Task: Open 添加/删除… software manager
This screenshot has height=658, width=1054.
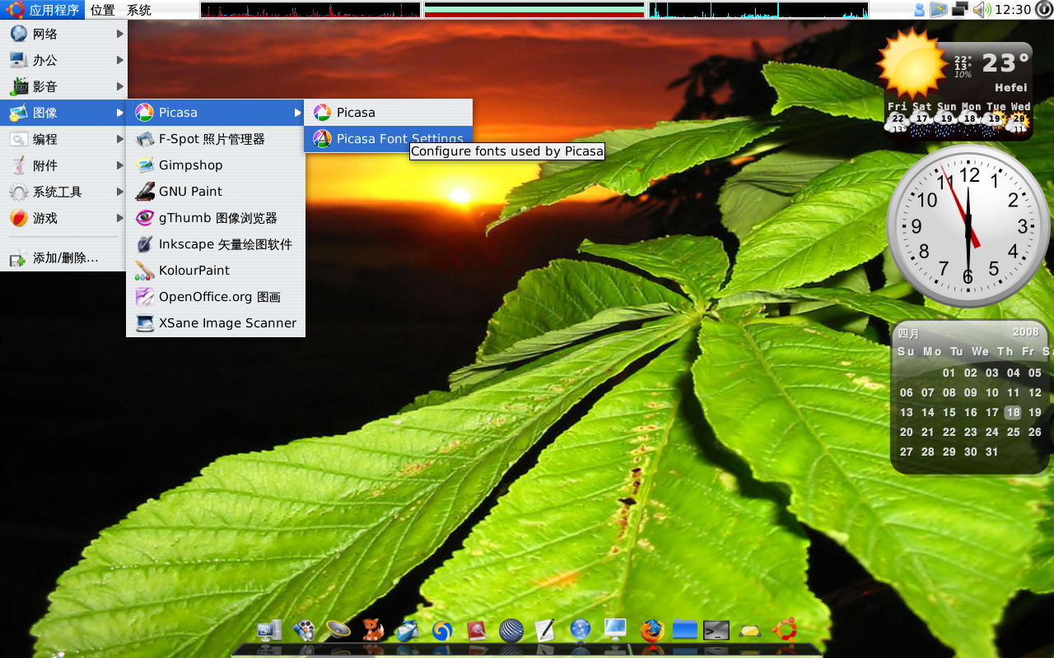Action: (x=63, y=258)
